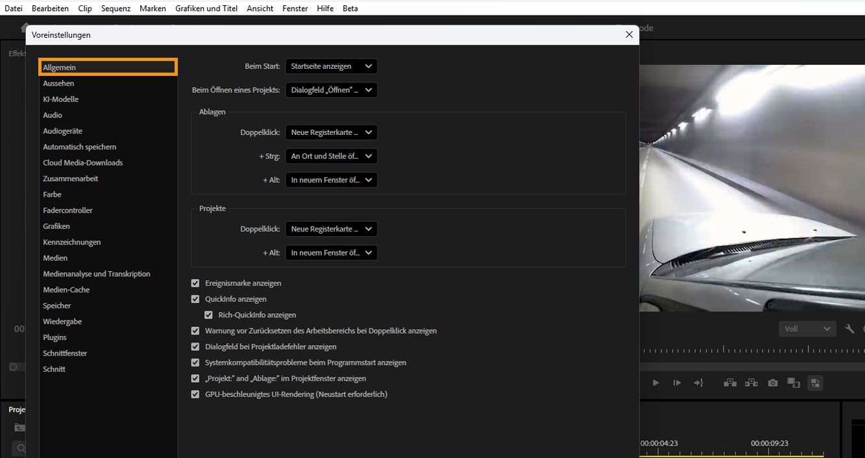Open the Clip menu
This screenshot has height=458, width=865.
84,8
